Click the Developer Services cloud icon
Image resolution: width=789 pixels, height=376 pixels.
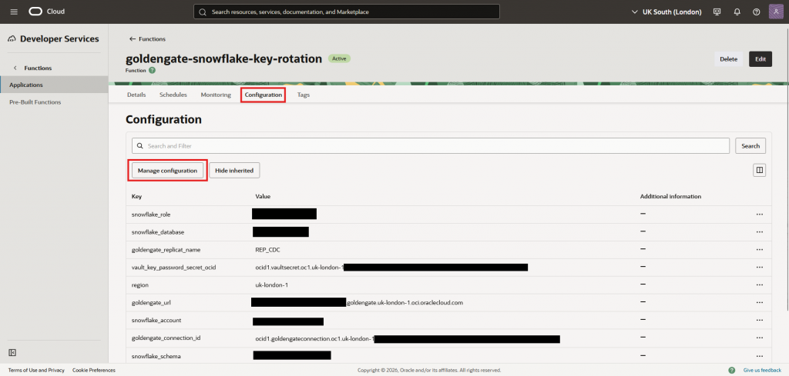(12, 39)
